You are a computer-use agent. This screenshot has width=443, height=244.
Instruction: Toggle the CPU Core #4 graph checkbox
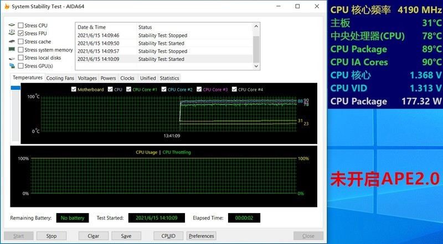(x=234, y=89)
